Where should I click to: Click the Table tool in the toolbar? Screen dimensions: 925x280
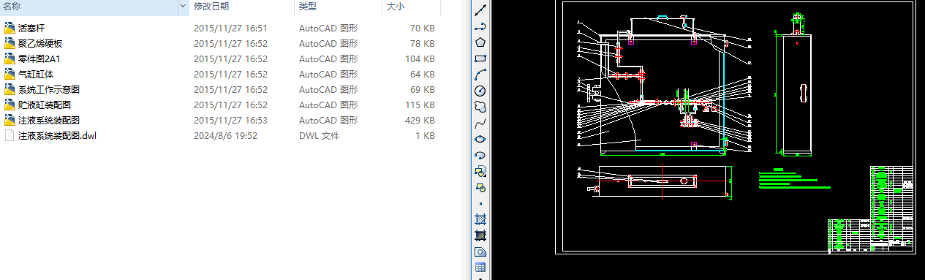click(x=480, y=268)
